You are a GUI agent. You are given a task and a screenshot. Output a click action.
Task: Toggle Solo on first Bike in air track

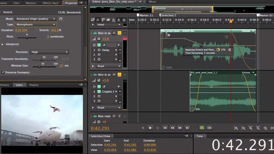[119, 33]
